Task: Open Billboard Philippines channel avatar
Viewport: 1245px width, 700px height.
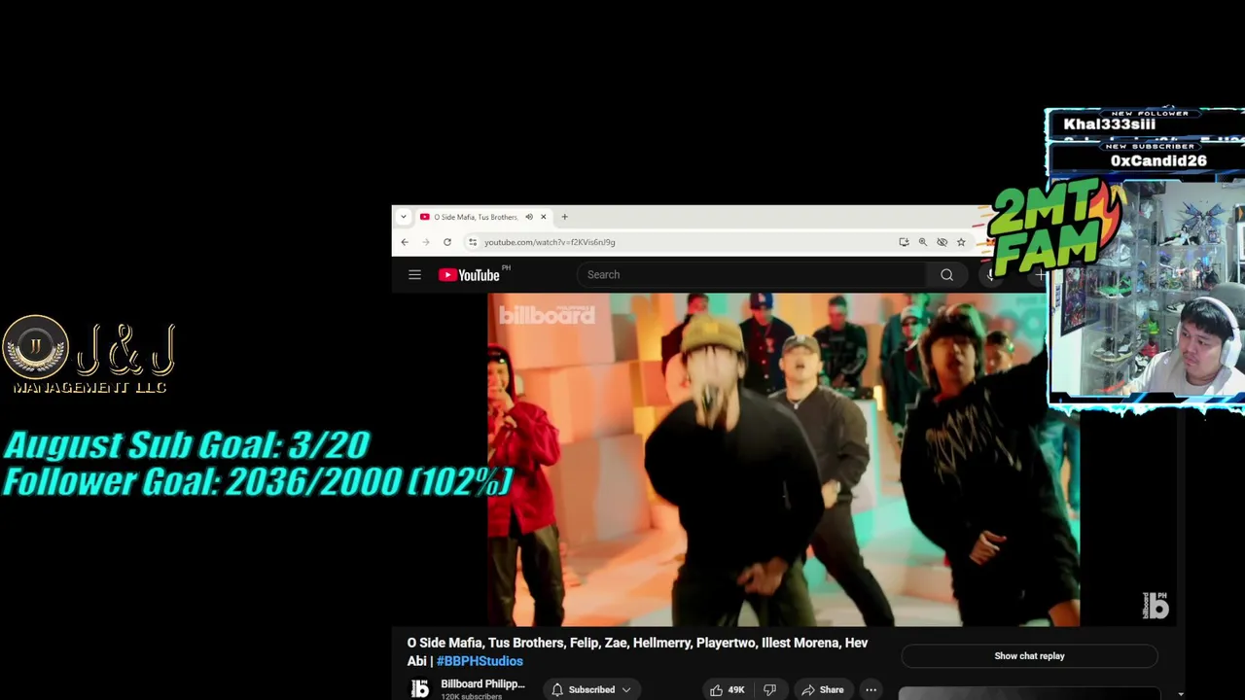Action: [x=420, y=688]
